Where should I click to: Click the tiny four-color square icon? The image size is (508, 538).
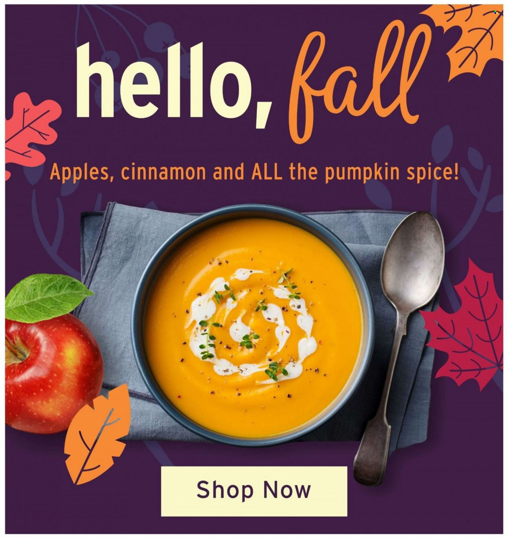coord(497,13)
